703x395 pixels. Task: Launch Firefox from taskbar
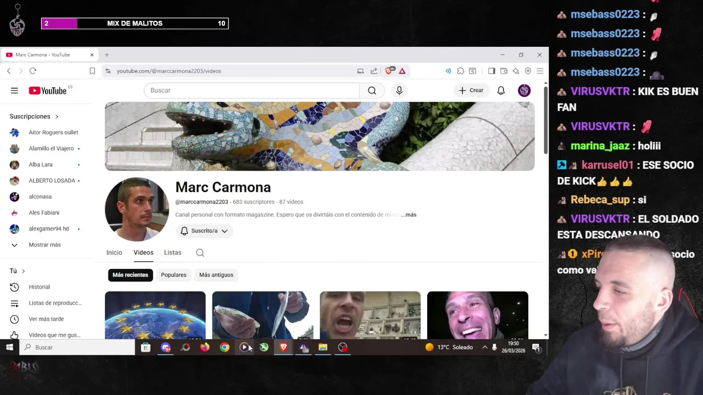click(205, 347)
